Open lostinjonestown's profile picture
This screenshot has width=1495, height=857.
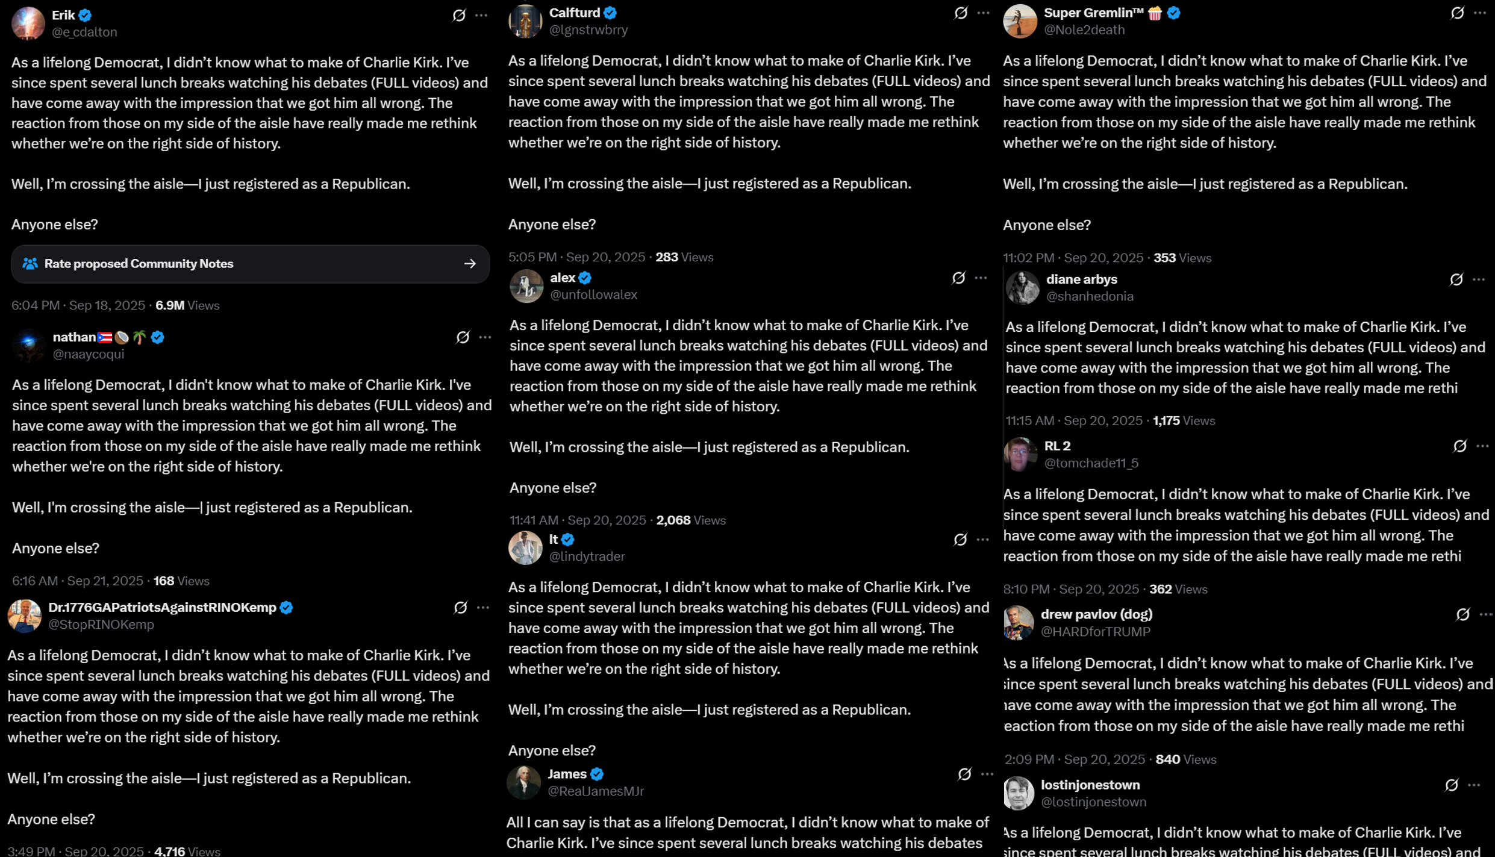[1019, 793]
